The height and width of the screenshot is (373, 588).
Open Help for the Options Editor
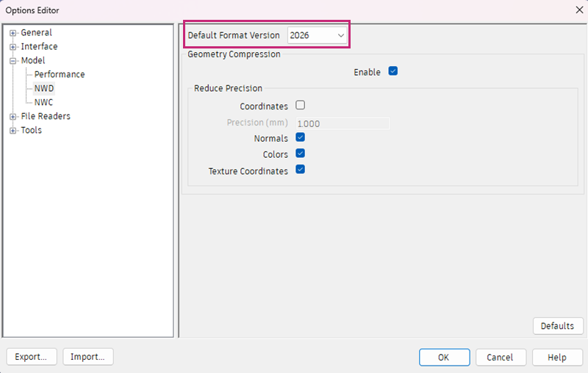point(557,358)
